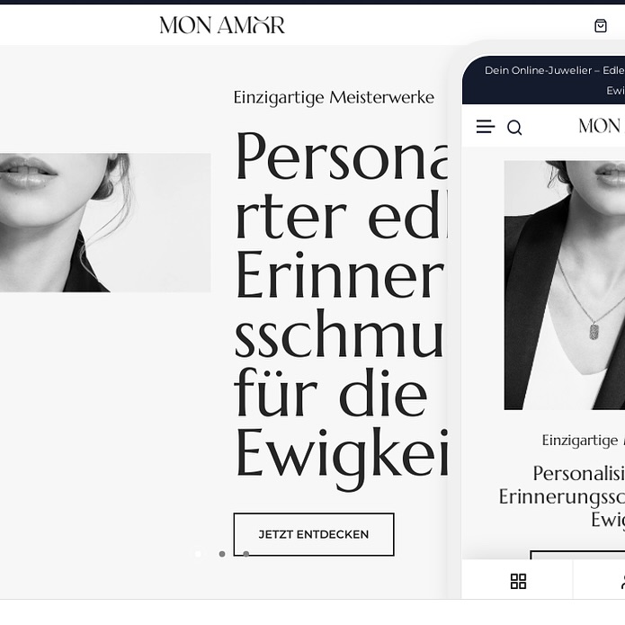Click the account icon beside the grid icon
This screenshot has height=625, width=625.
point(622,581)
